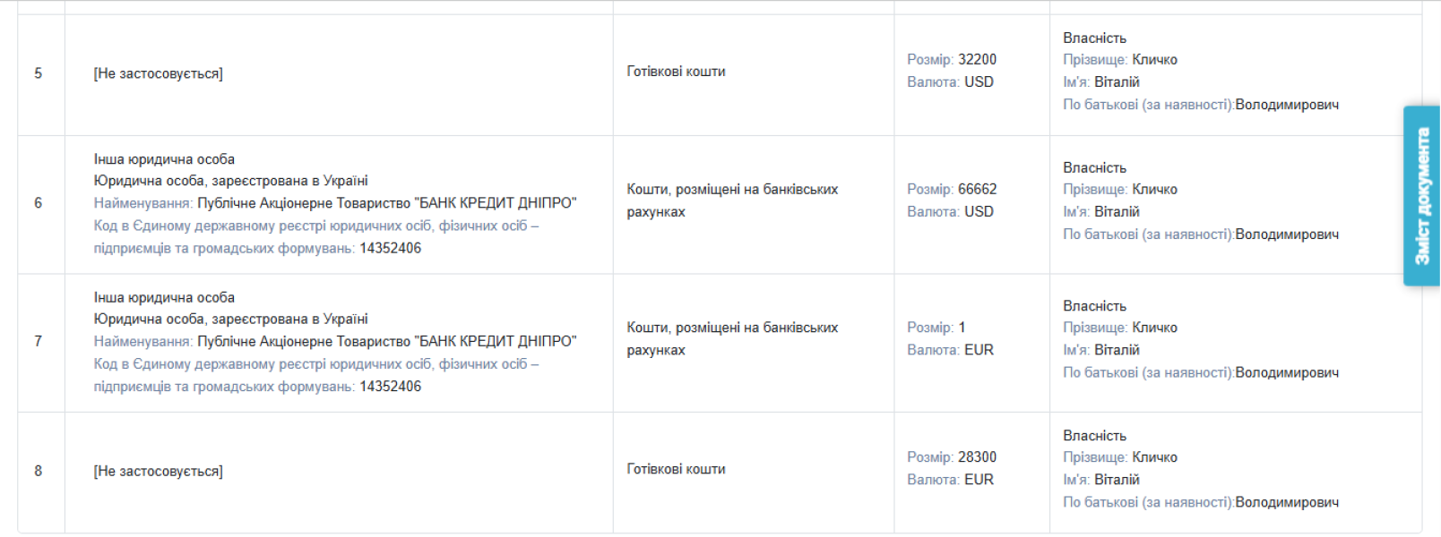
Task: Click USD currency in row 6
Action: [979, 212]
